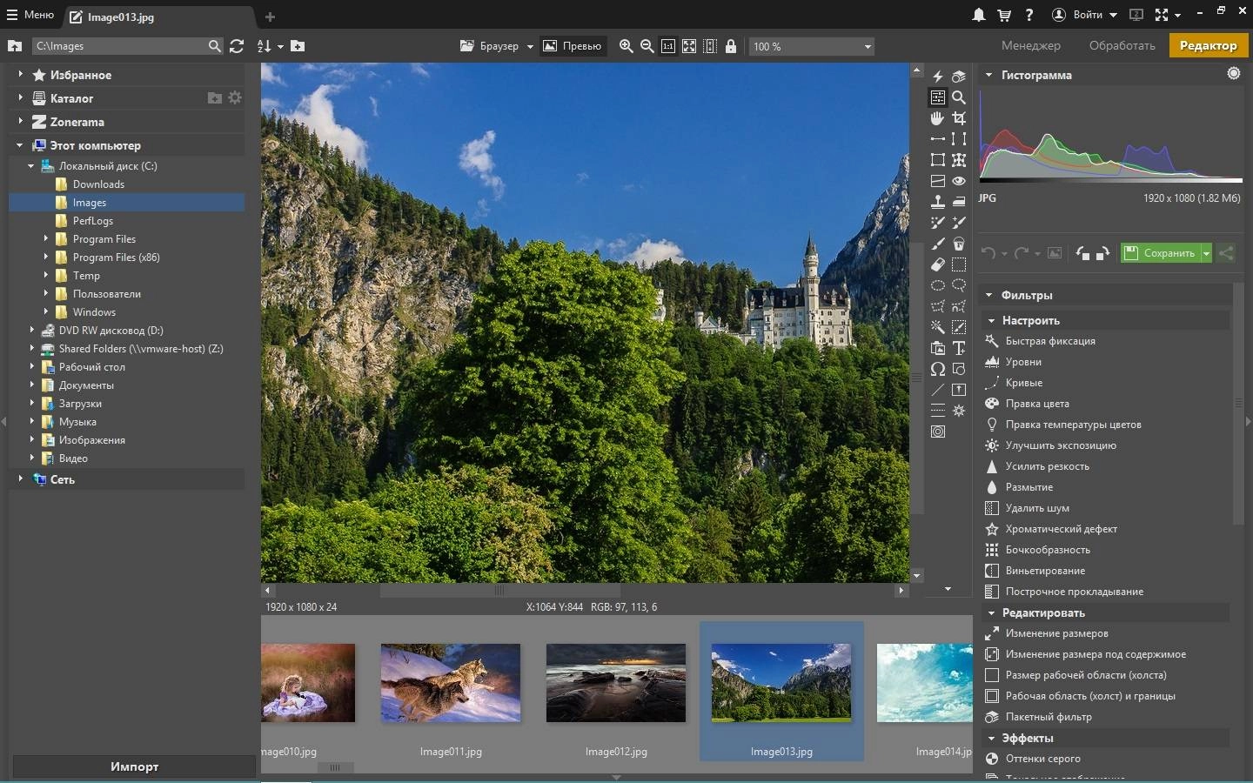
Task: Select the Gradient Filter tool
Action: [x=938, y=411]
